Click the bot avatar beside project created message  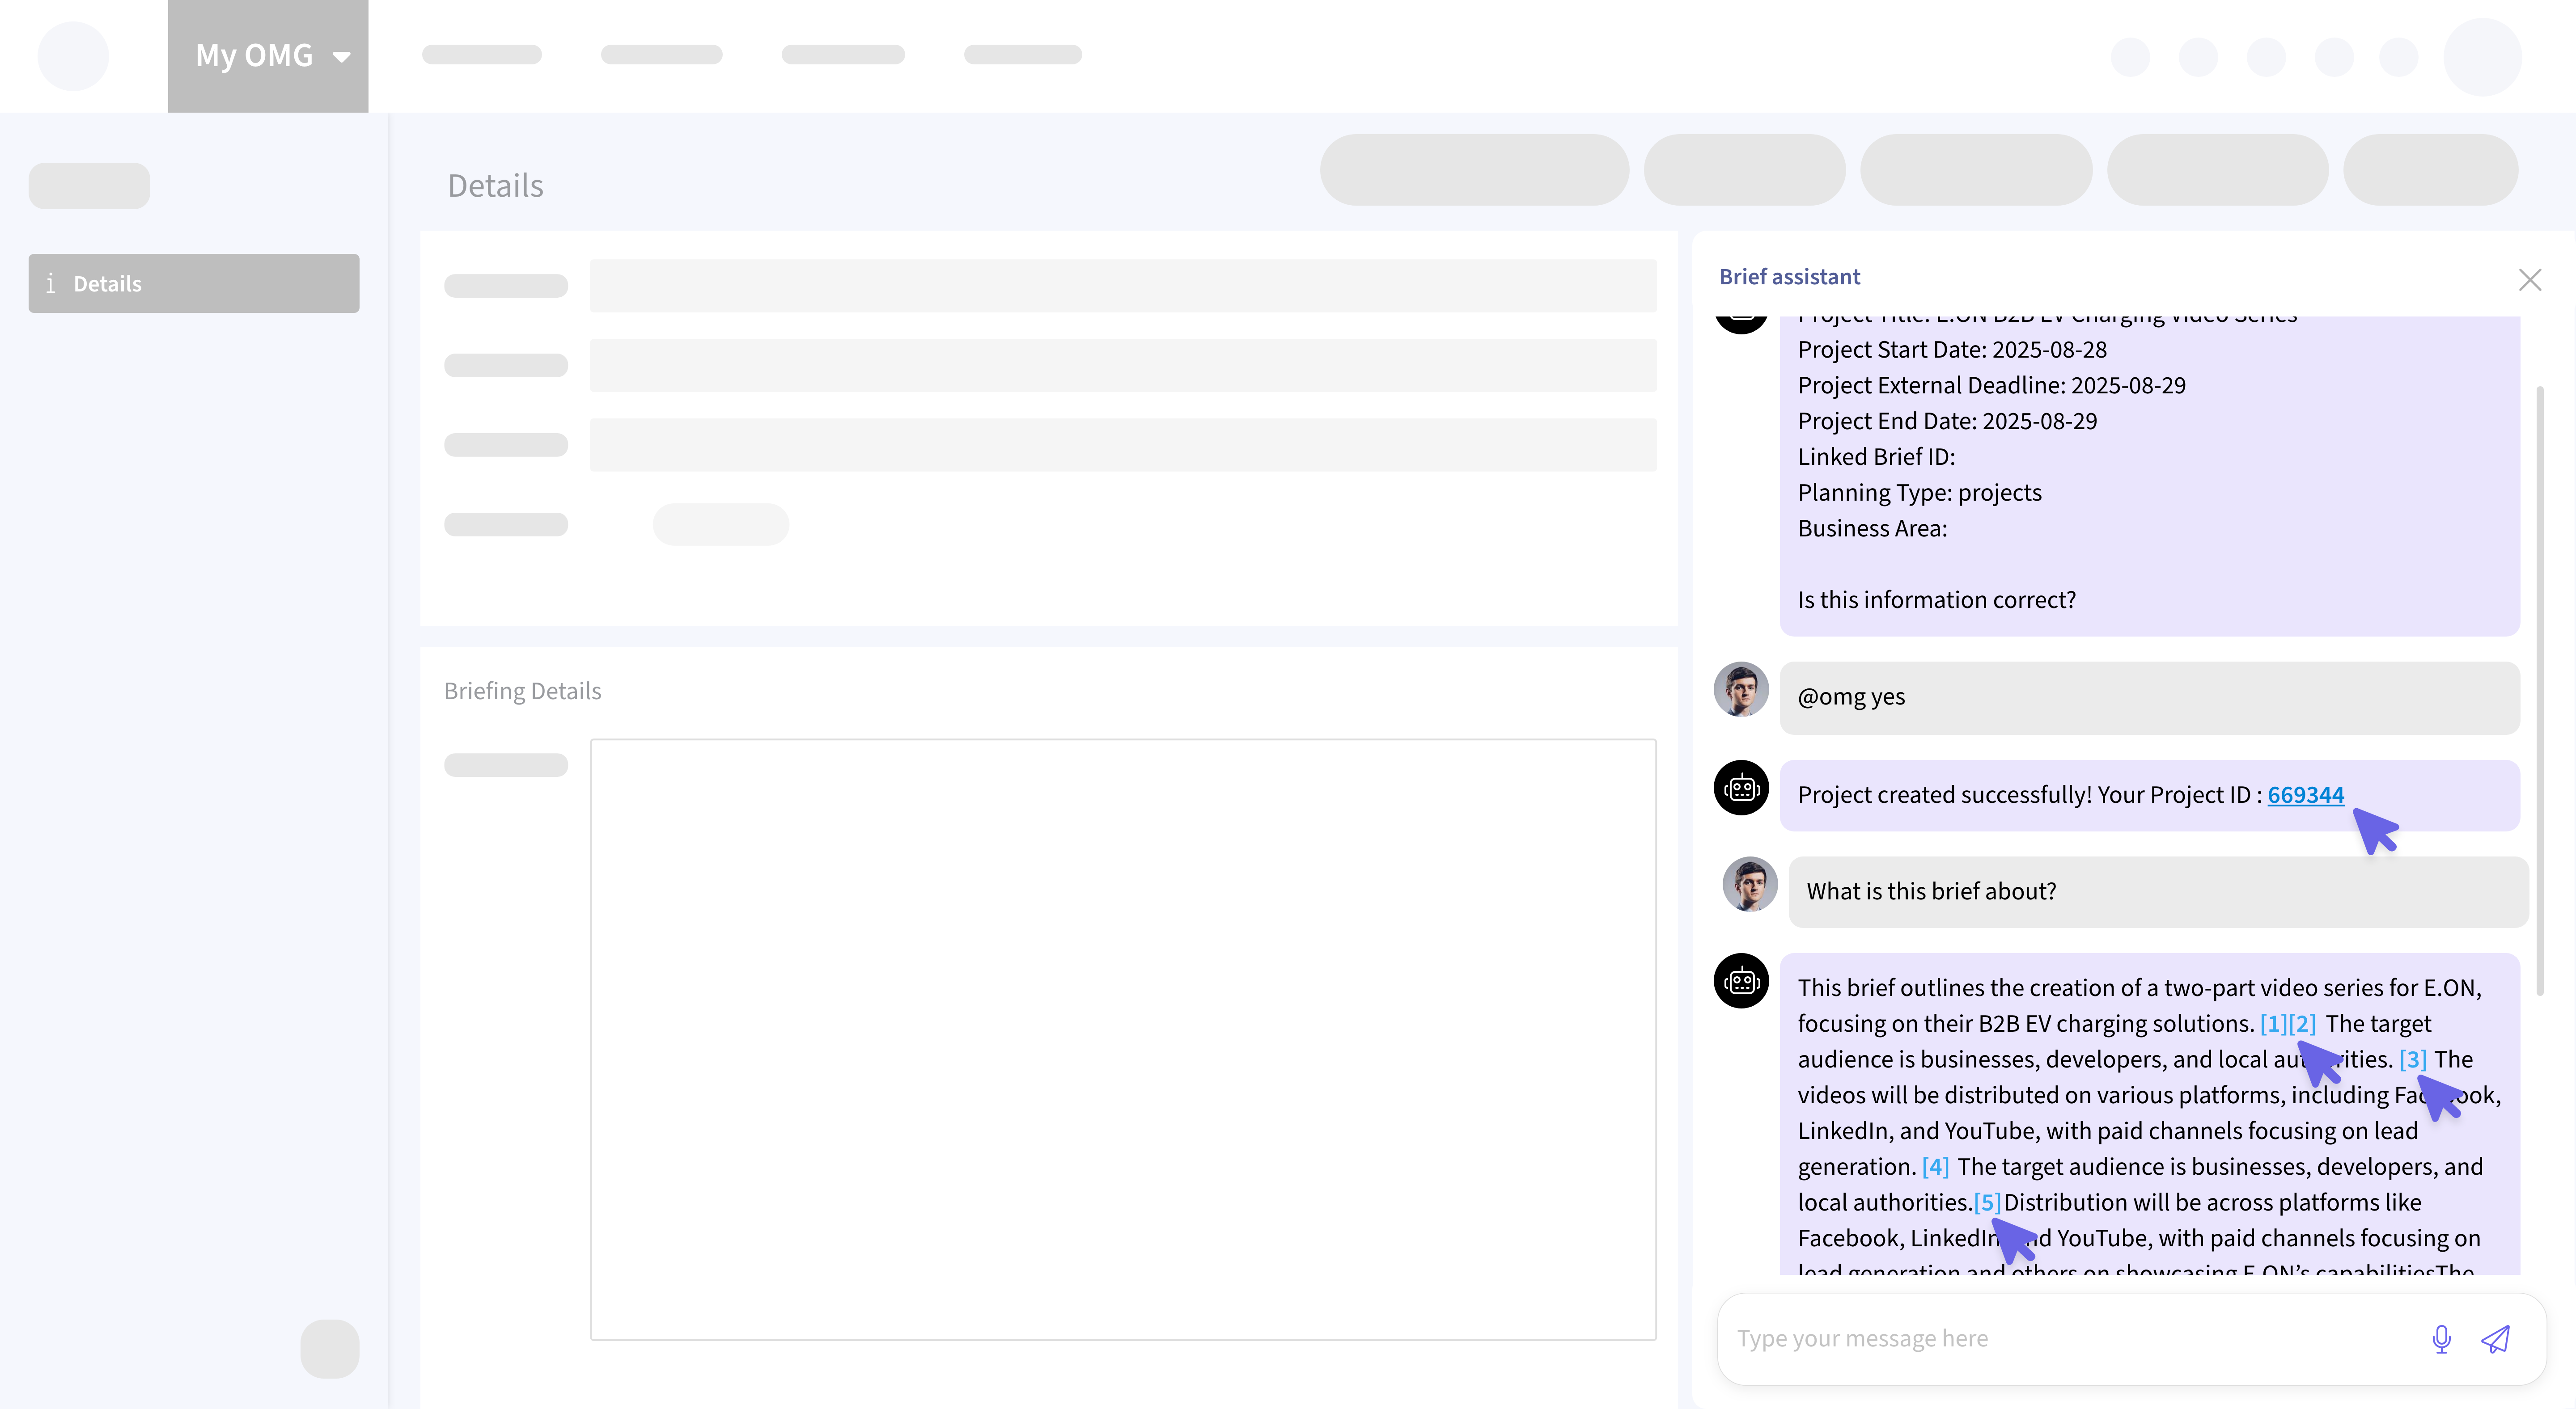1741,789
